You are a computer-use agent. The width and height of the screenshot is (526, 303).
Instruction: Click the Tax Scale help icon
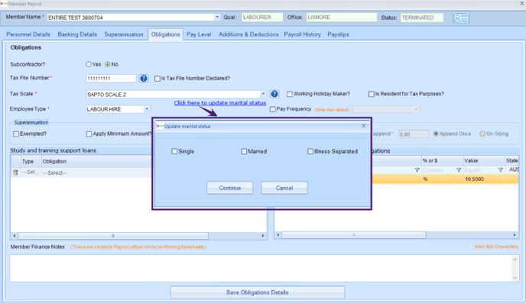[x=274, y=94]
